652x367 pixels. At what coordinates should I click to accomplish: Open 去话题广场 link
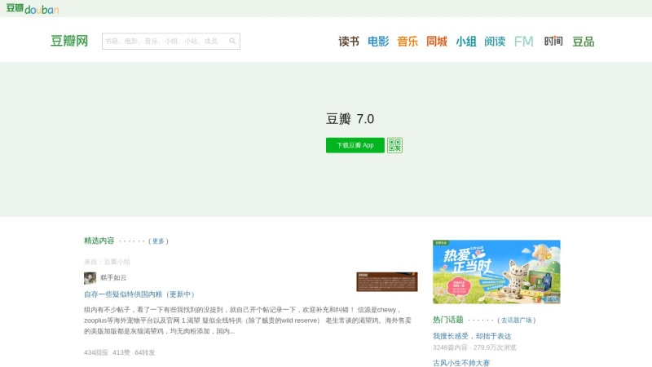point(516,320)
